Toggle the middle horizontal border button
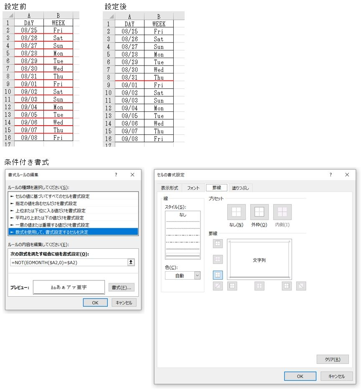Screen dimensions: 363x391 pyautogui.click(x=218, y=260)
